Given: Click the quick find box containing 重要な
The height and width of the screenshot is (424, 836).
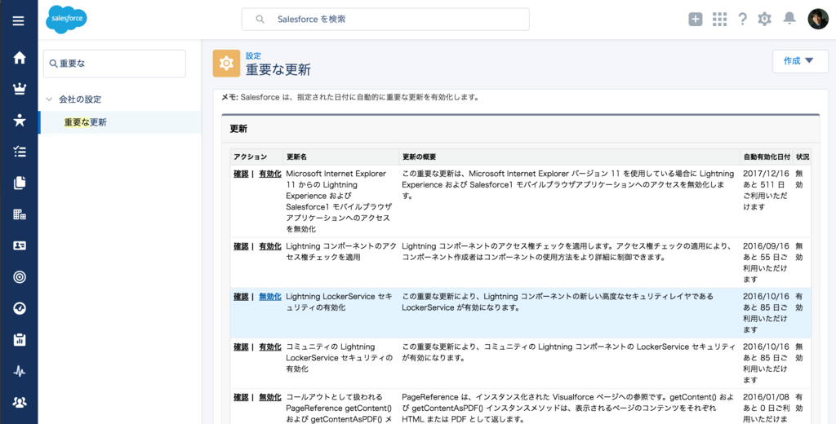Looking at the screenshot, I should click(114, 64).
